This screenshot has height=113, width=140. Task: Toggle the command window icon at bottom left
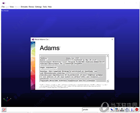pos(4,110)
